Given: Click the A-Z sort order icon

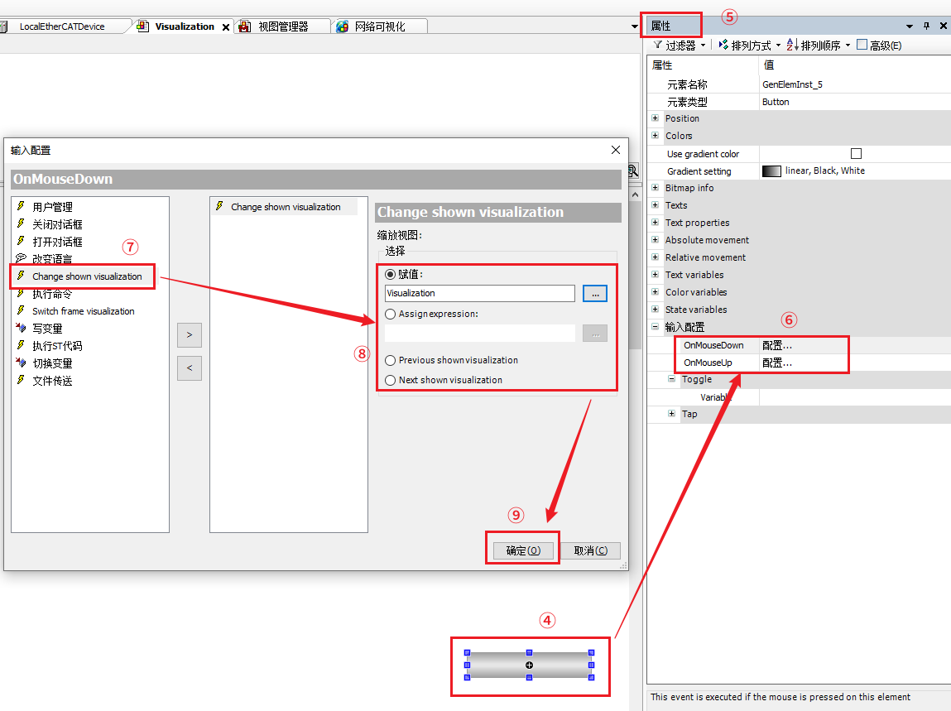Looking at the screenshot, I should [792, 46].
